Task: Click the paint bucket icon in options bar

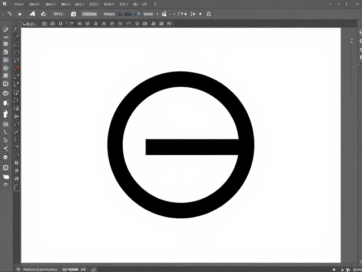Action: point(164,14)
